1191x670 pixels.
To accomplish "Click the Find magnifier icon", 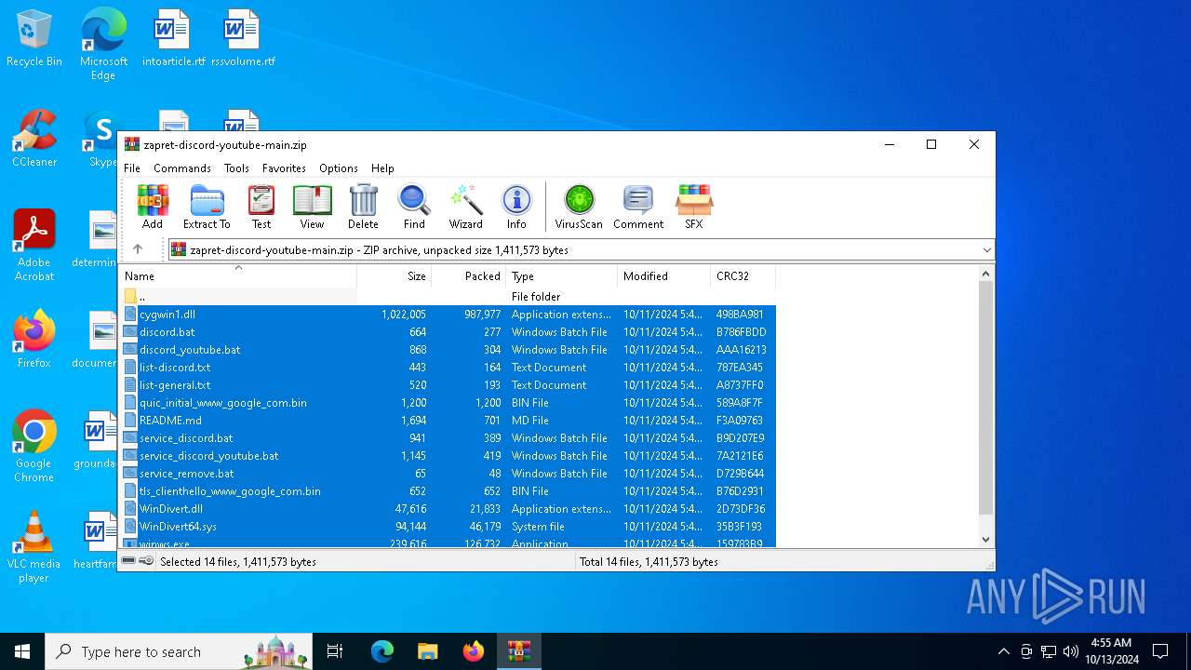I will pos(414,207).
